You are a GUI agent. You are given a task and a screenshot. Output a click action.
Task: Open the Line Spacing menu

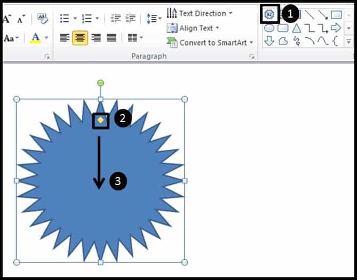154,19
